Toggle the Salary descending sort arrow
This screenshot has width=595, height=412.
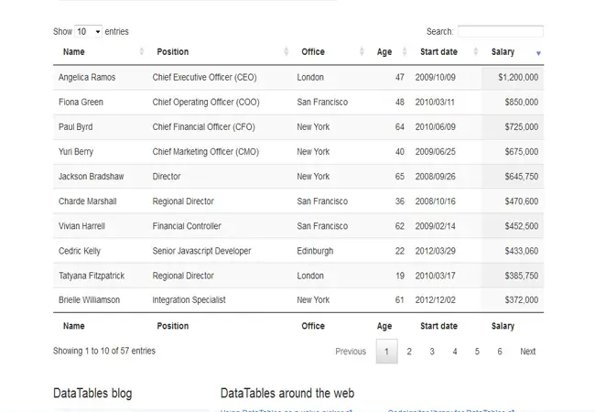coord(538,53)
